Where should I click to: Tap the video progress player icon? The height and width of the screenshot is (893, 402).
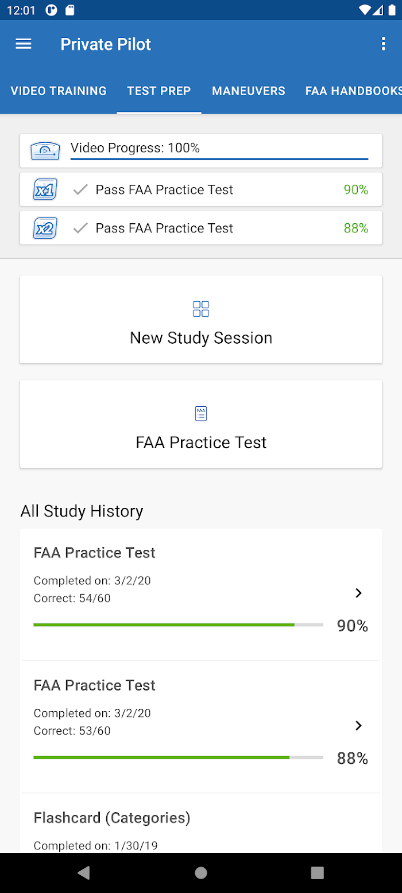[x=45, y=151]
